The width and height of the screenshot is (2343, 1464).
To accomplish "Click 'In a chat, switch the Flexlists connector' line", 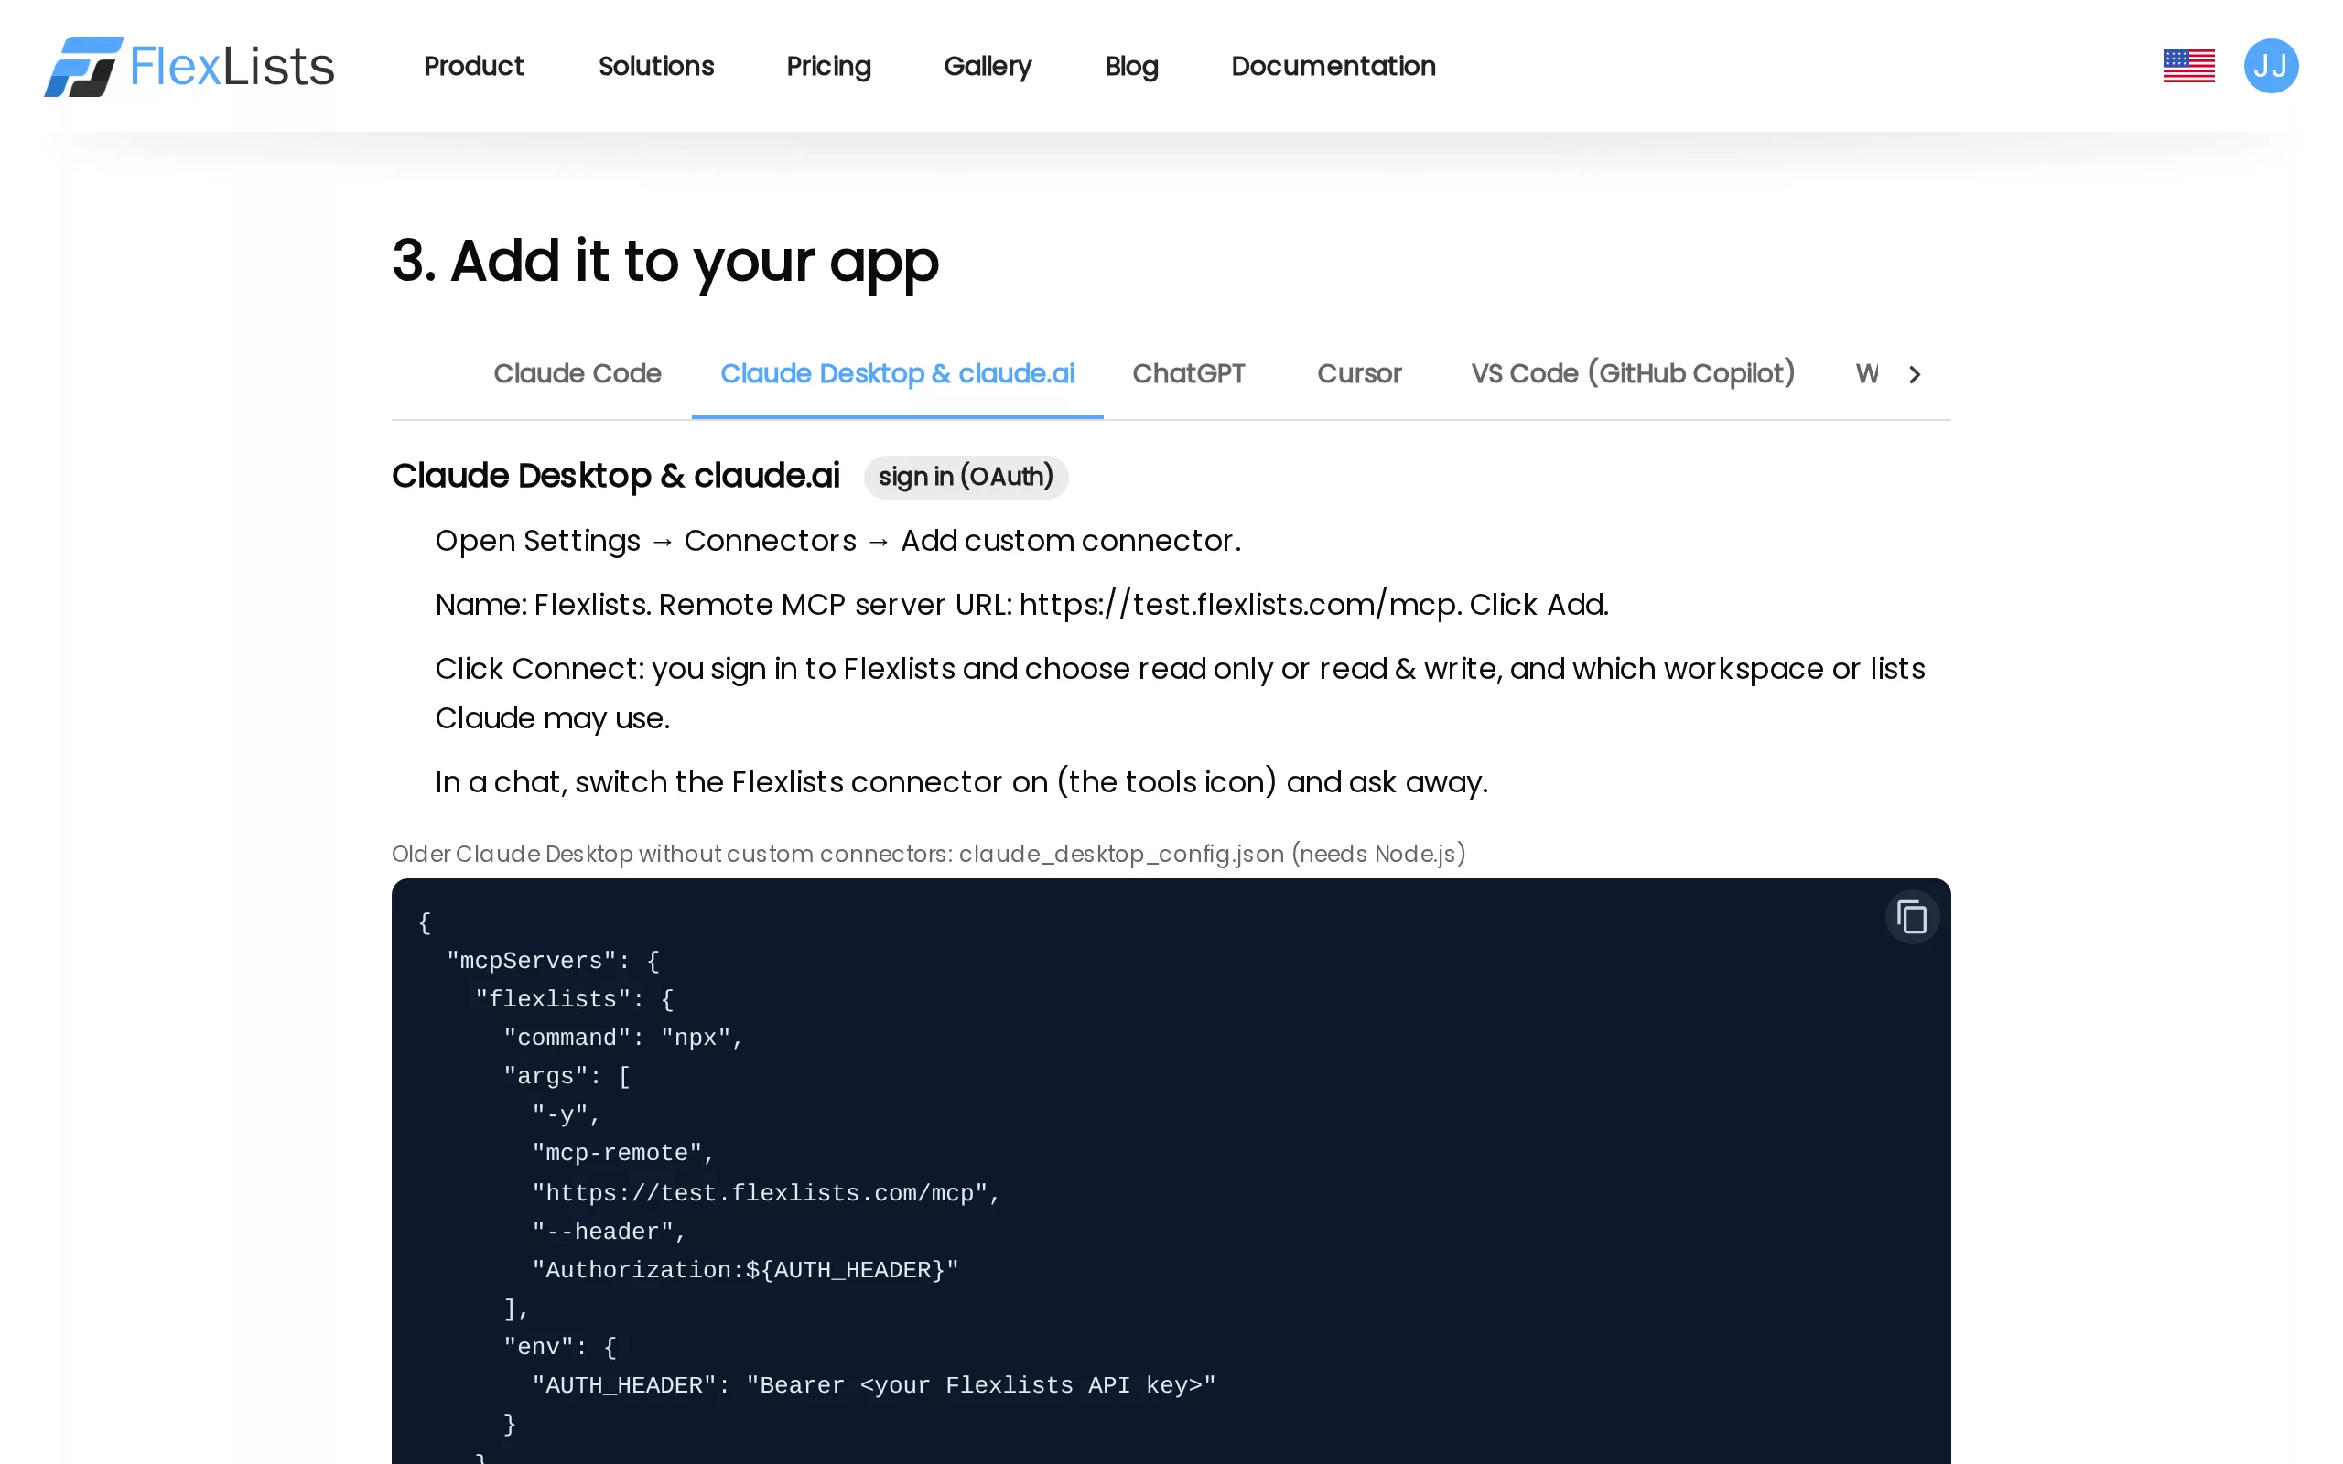I will pos(961,781).
